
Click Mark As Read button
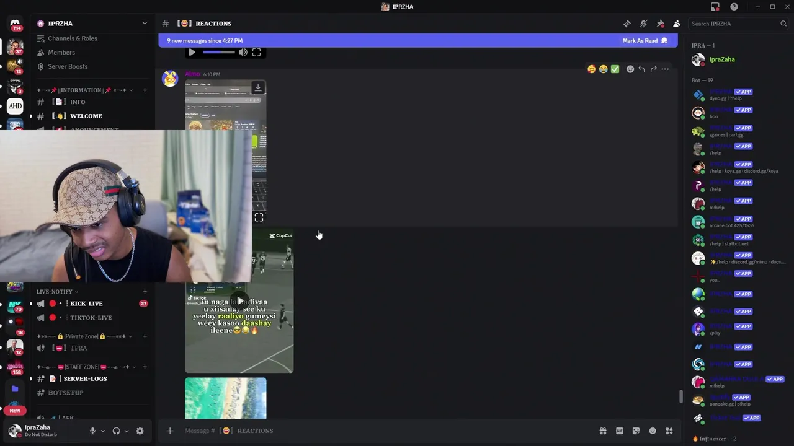[645, 41]
